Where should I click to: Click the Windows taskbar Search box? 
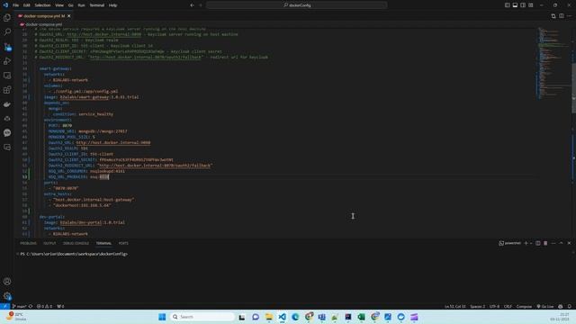pos(202,317)
